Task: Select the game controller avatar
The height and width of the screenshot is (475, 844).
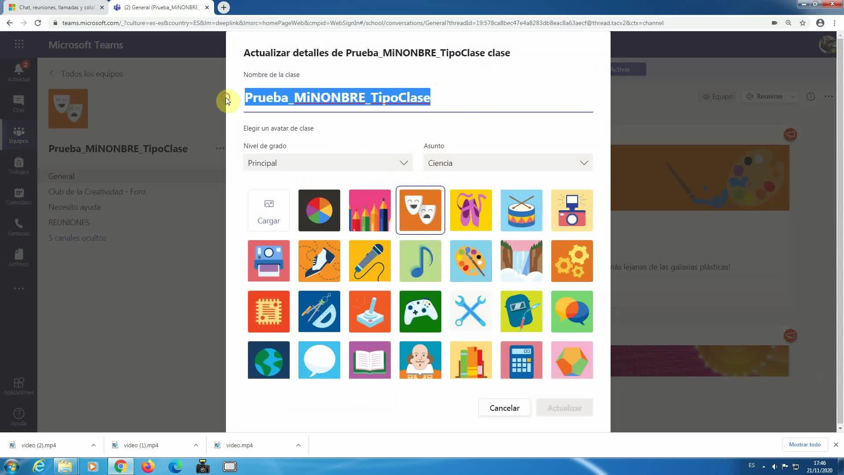Action: point(420,311)
